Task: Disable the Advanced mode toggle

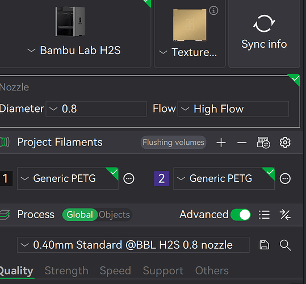Action: pos(241,215)
